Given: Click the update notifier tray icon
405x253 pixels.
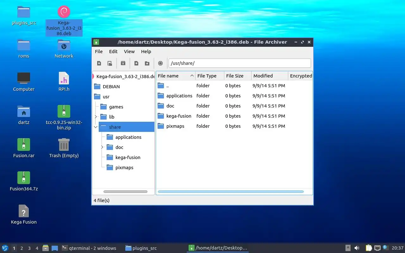Looking at the screenshot, I should (385, 248).
